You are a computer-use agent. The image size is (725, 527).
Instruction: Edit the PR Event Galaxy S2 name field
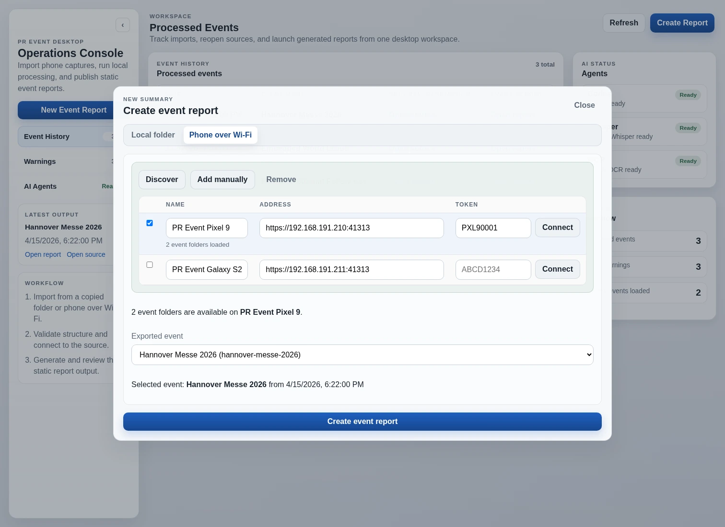pyautogui.click(x=207, y=270)
